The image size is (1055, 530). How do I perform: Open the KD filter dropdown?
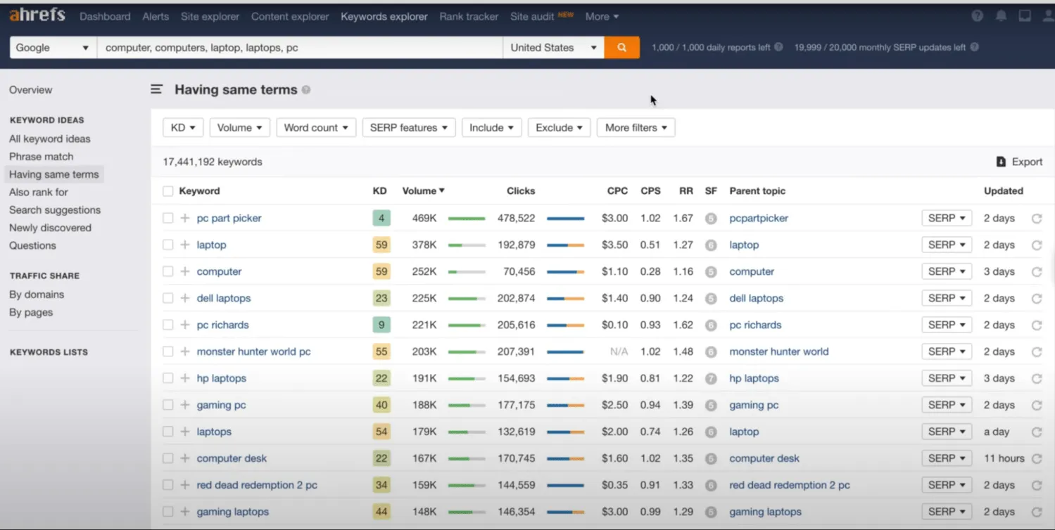[x=183, y=128]
